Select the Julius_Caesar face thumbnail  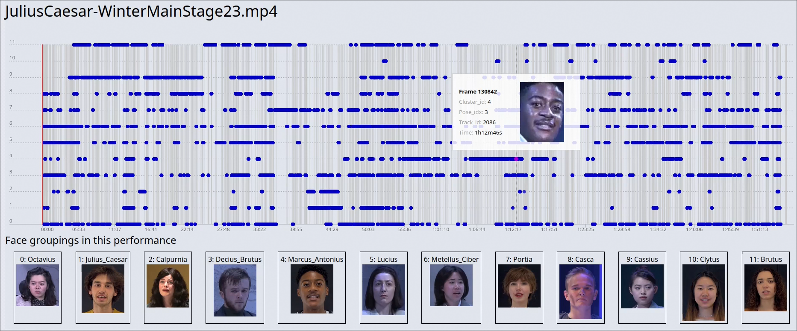(x=103, y=289)
